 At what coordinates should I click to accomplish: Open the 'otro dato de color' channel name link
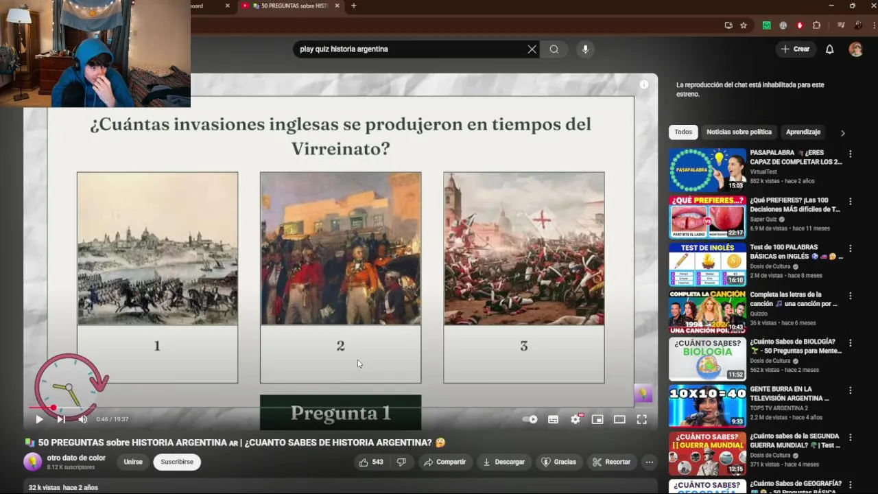(x=76, y=458)
